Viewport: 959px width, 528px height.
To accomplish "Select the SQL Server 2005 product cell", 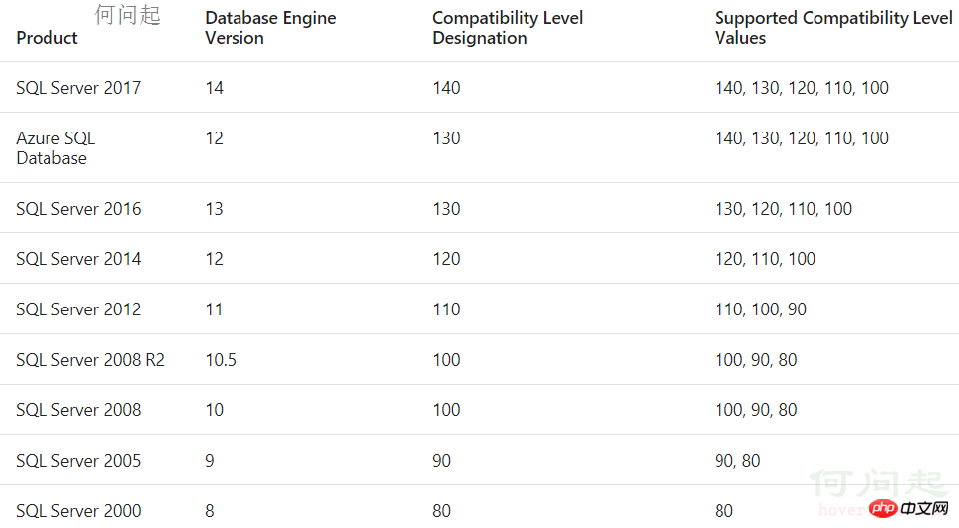I will (78, 461).
